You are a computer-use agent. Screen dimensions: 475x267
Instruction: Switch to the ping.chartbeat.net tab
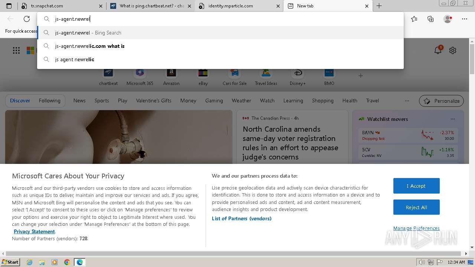pos(150,6)
